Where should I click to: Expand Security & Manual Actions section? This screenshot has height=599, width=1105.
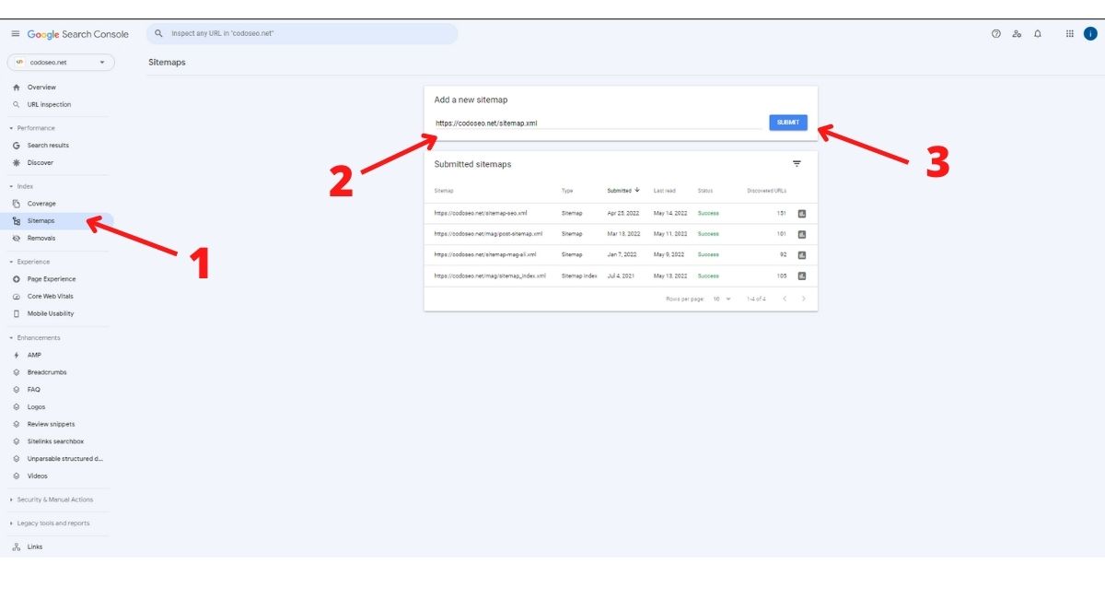click(51, 499)
